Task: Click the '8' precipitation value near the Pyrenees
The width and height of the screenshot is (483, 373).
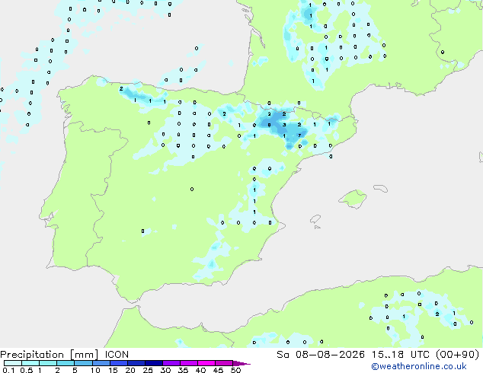Action: tap(269, 125)
